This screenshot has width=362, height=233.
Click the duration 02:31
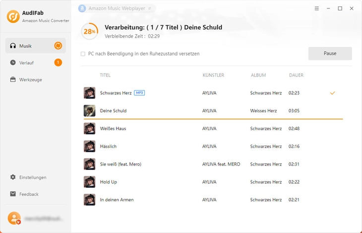[294, 164]
